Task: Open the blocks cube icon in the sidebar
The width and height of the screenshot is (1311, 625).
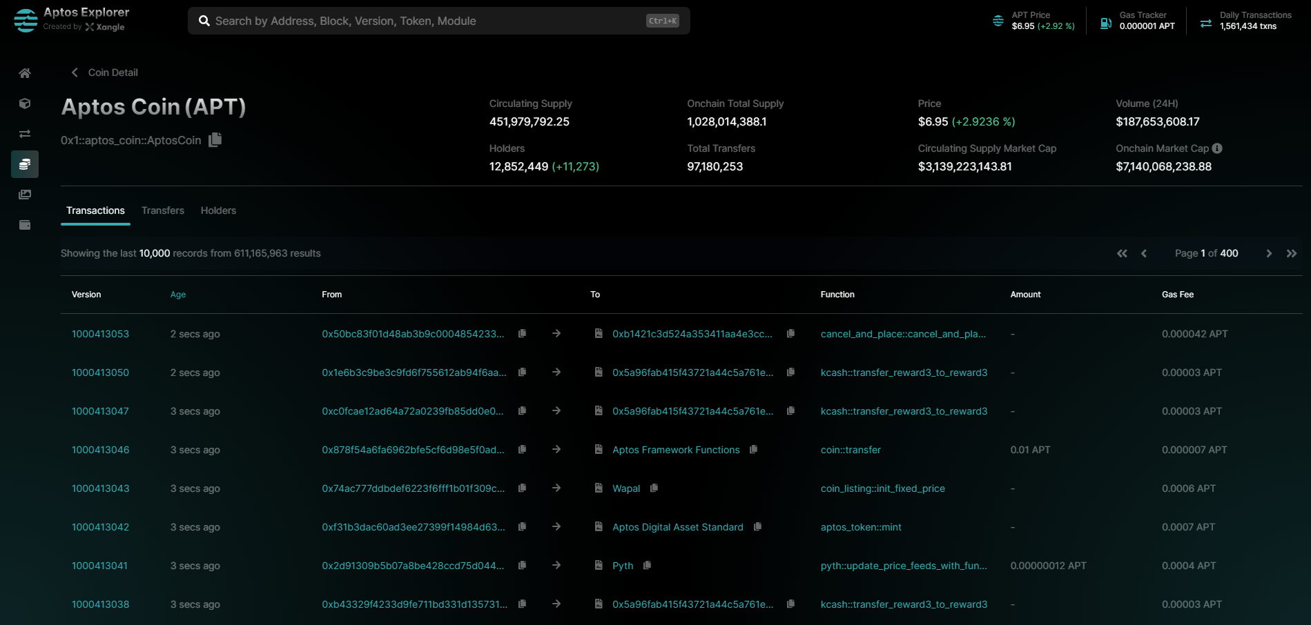Action: [x=25, y=103]
